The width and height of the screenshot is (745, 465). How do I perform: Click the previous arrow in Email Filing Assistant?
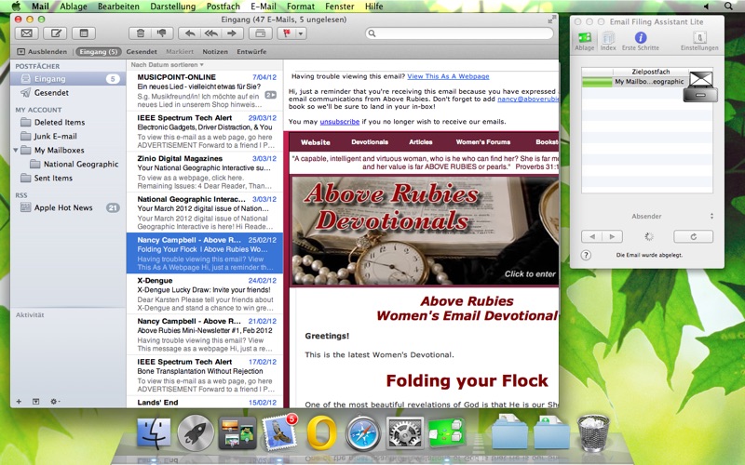591,236
